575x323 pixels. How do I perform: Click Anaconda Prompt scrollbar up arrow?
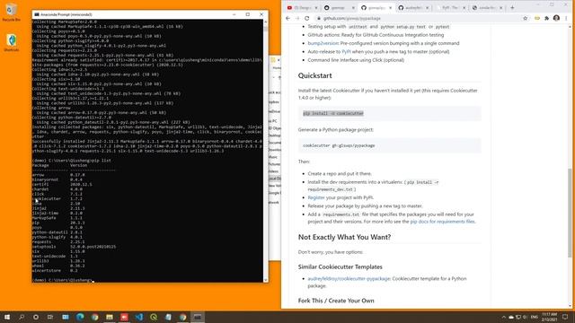(266, 22)
